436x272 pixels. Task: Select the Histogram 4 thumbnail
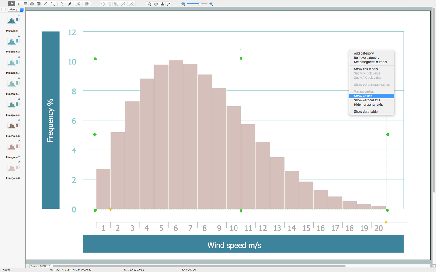[x=13, y=84]
